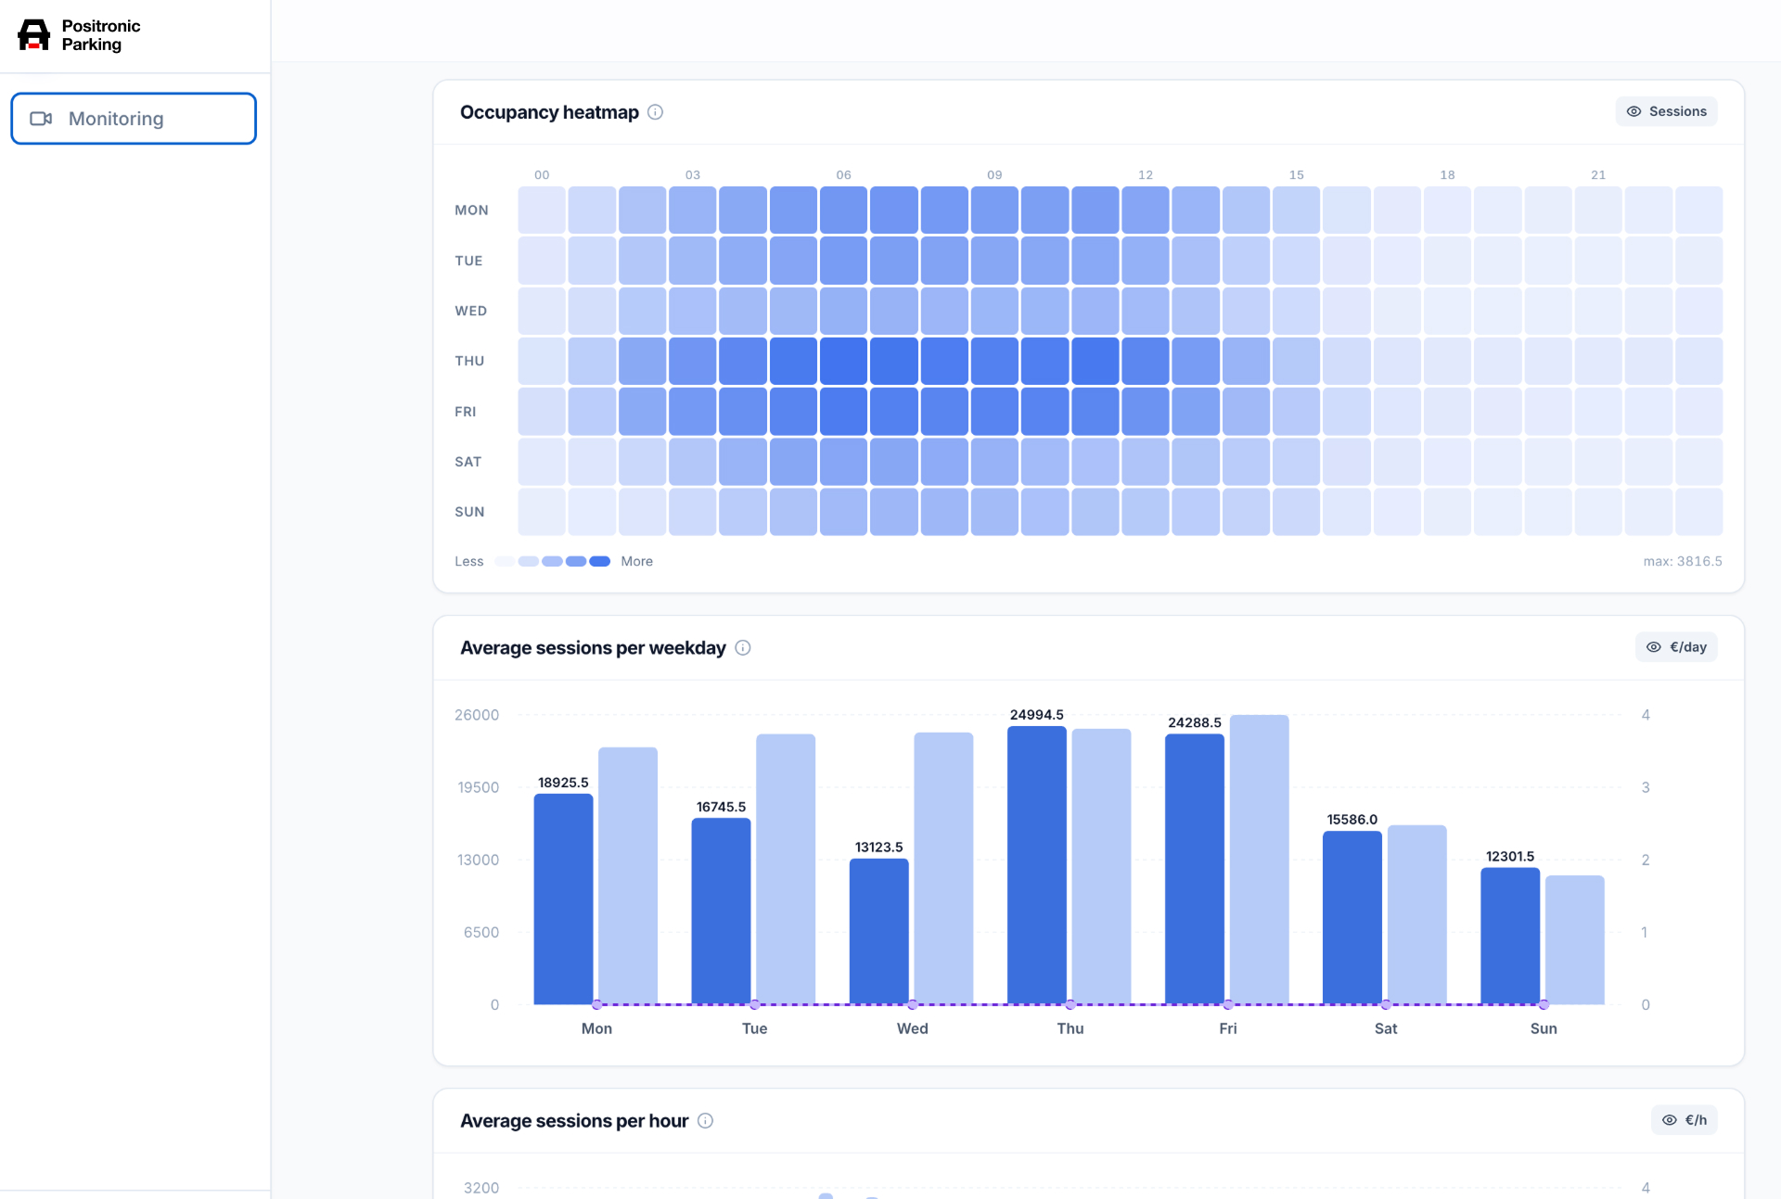Click the Positronic Parking brand title
Image resolution: width=1781 pixels, height=1199 pixels.
tap(101, 35)
